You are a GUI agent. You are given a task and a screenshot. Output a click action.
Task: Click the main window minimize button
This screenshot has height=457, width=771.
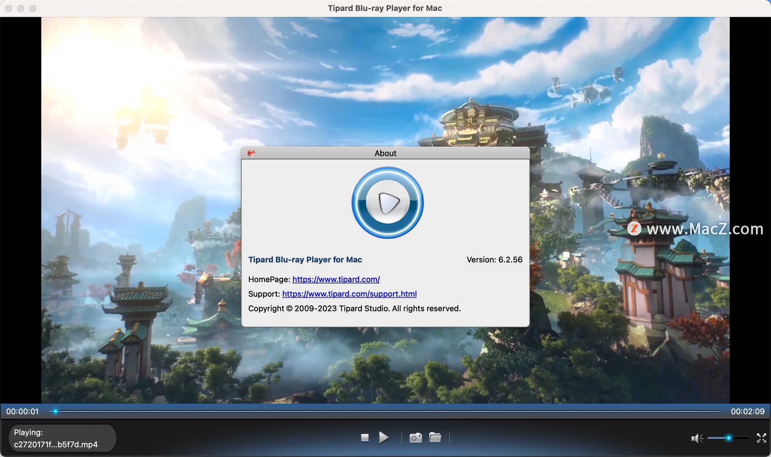[20, 8]
